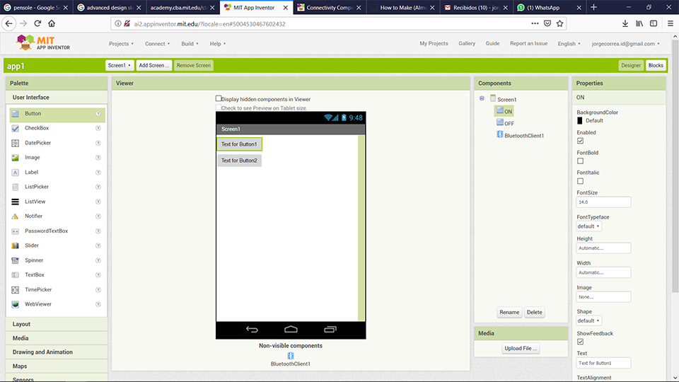
Task: Go to browser home page icon
Action: 52,23
